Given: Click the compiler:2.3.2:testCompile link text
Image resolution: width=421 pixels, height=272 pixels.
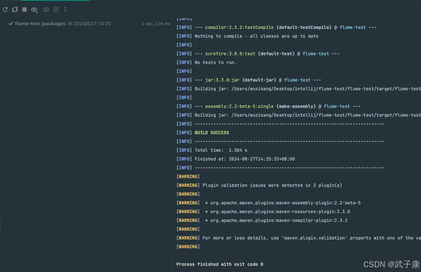Looking at the screenshot, I should coord(239,27).
